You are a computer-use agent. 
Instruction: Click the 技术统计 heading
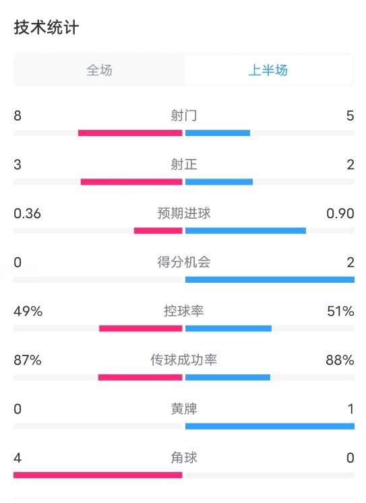click(x=47, y=27)
